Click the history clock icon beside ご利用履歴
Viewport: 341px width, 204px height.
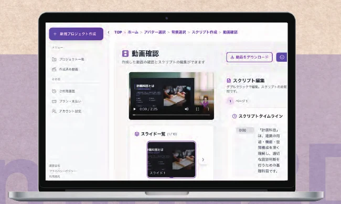click(x=54, y=91)
